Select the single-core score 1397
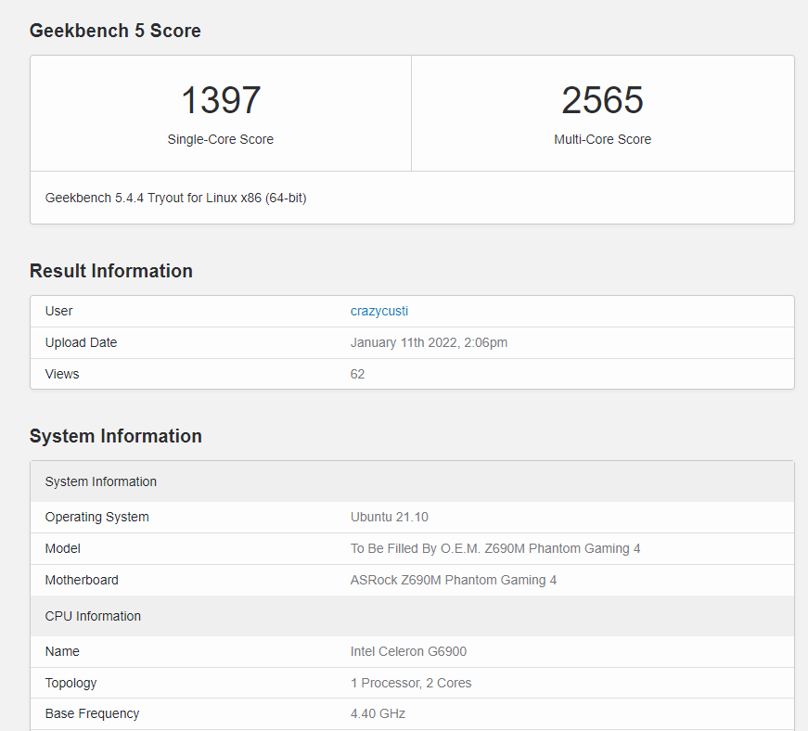The image size is (808, 731). click(221, 100)
